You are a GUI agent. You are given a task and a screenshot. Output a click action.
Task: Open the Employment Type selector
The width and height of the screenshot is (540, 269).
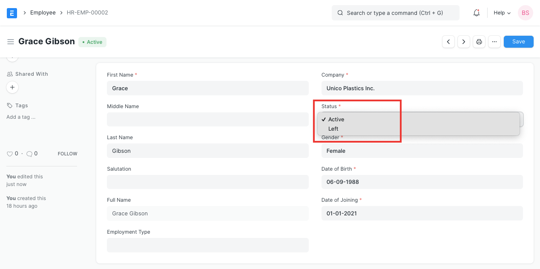coord(207,245)
